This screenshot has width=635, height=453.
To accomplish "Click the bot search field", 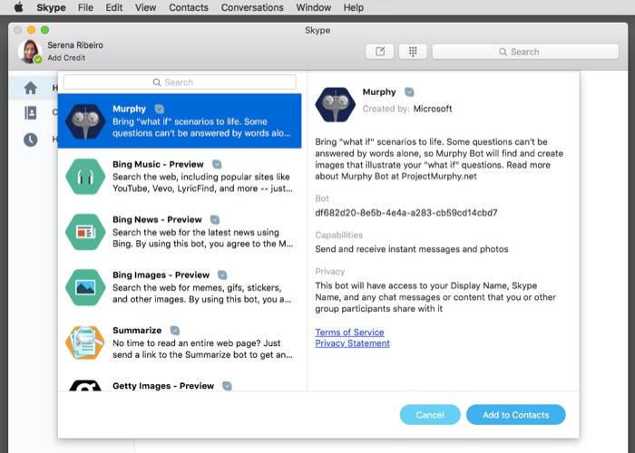I will point(180,82).
